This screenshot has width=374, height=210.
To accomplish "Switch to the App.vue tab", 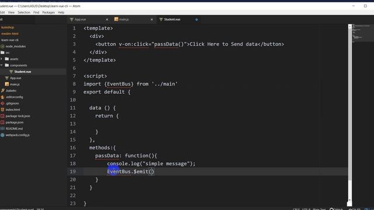I will pyautogui.click(x=89, y=19).
